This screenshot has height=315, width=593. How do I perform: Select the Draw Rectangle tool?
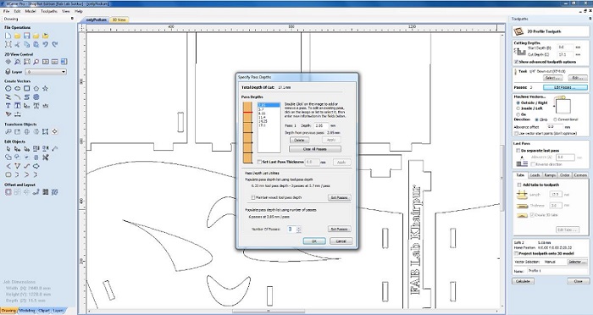click(x=26, y=88)
